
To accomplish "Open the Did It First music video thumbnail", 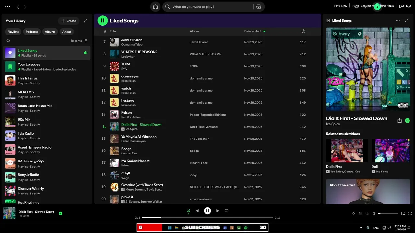I will click(347, 151).
